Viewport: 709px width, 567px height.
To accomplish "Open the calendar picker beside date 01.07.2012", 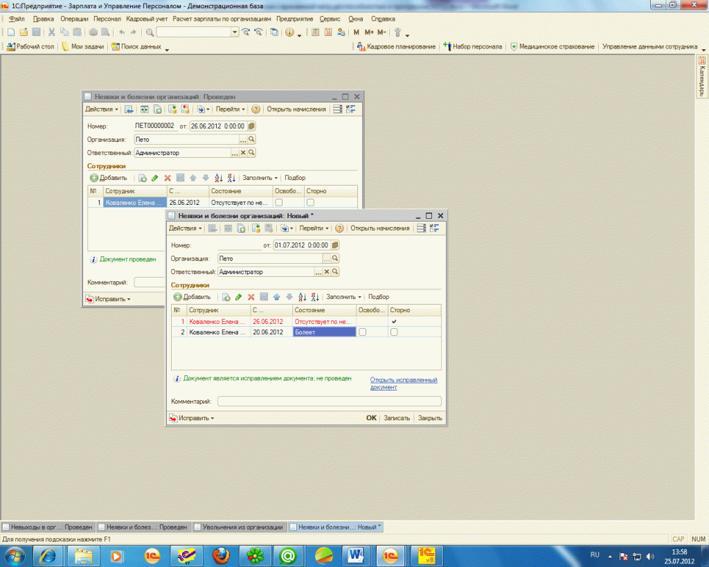I will click(x=335, y=244).
